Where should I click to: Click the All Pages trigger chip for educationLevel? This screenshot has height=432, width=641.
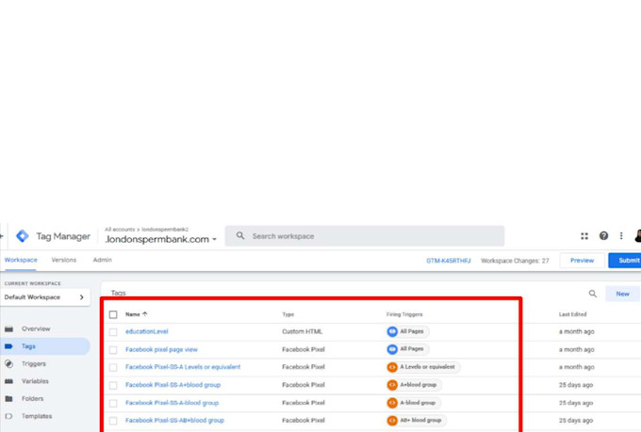point(407,331)
